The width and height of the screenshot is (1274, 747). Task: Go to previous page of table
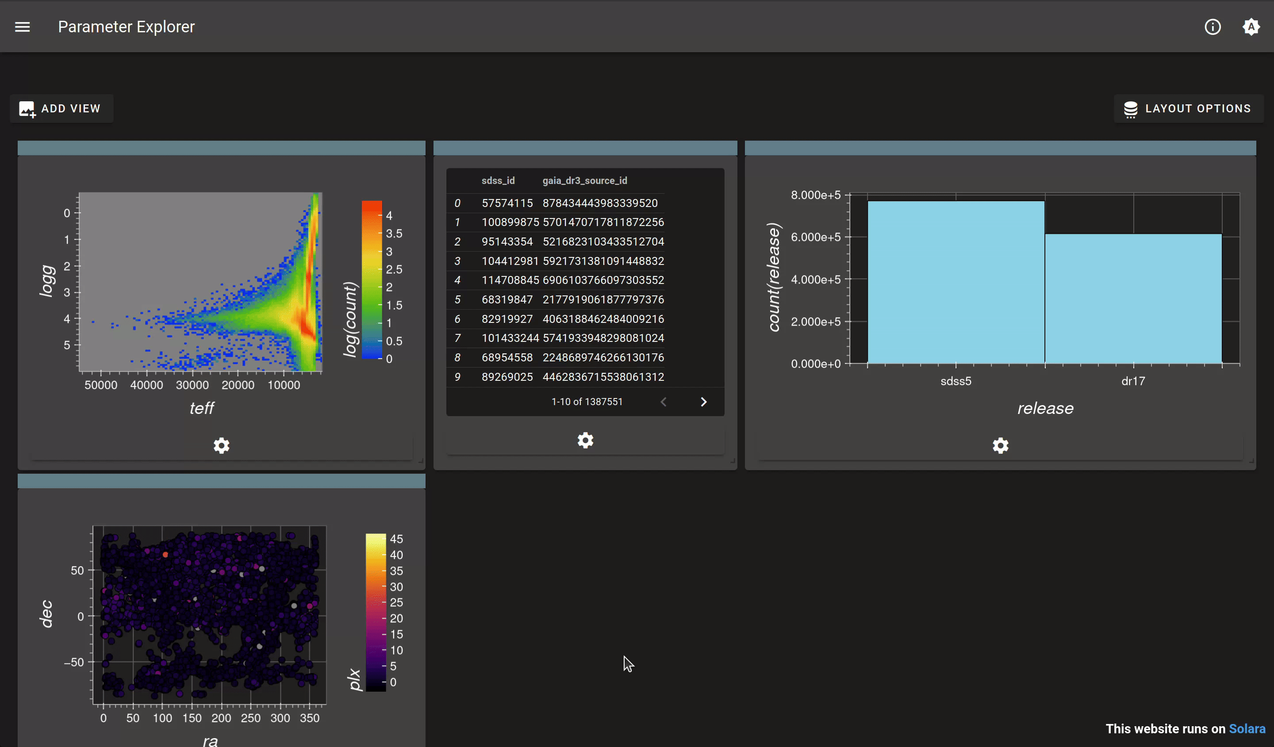[663, 402]
